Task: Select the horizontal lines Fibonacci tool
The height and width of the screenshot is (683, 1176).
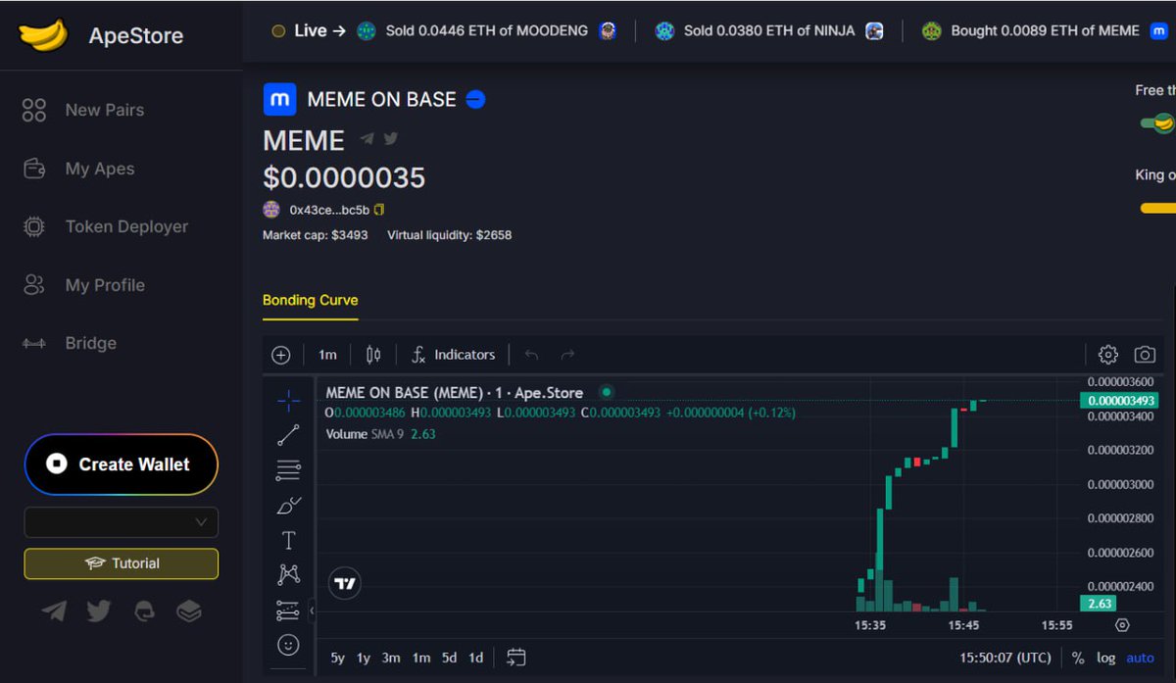Action: (x=288, y=470)
